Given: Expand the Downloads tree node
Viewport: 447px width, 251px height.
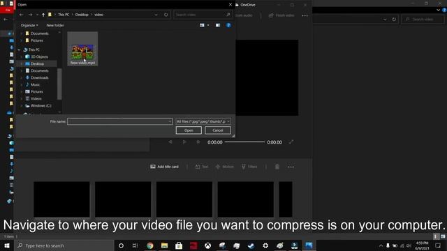Looking at the screenshot, I should click(22, 77).
